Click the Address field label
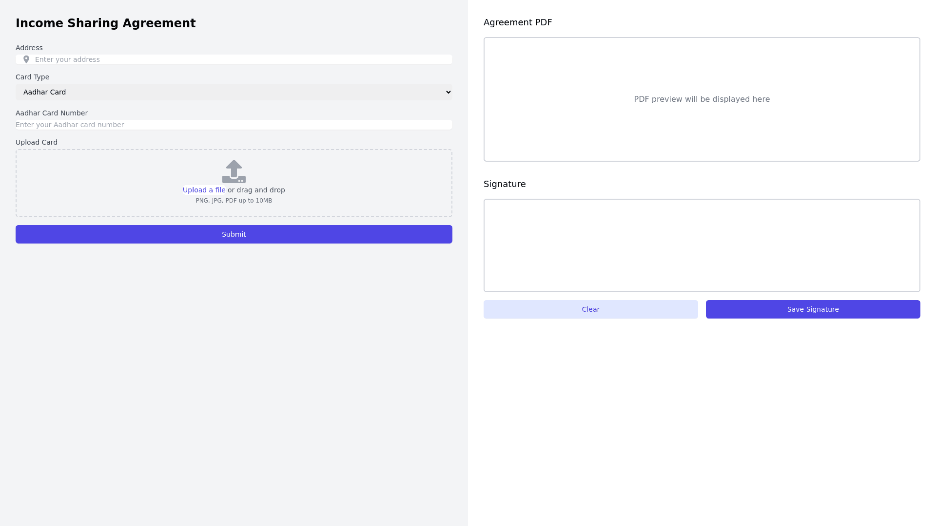 [29, 48]
